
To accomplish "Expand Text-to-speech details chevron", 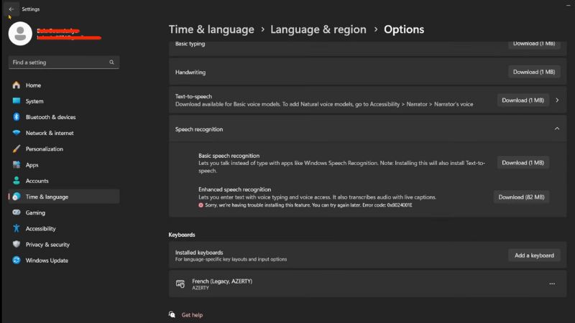I will tap(556, 100).
